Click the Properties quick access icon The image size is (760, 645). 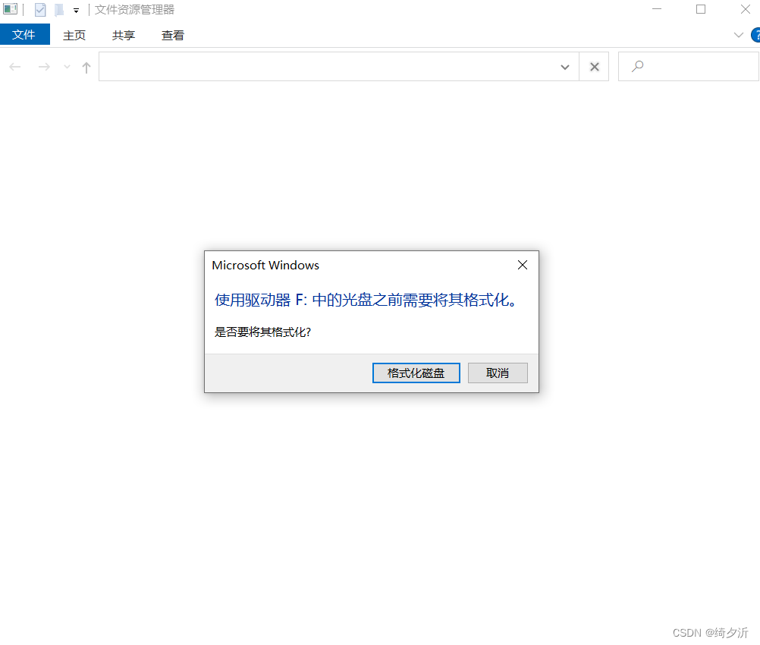(40, 10)
